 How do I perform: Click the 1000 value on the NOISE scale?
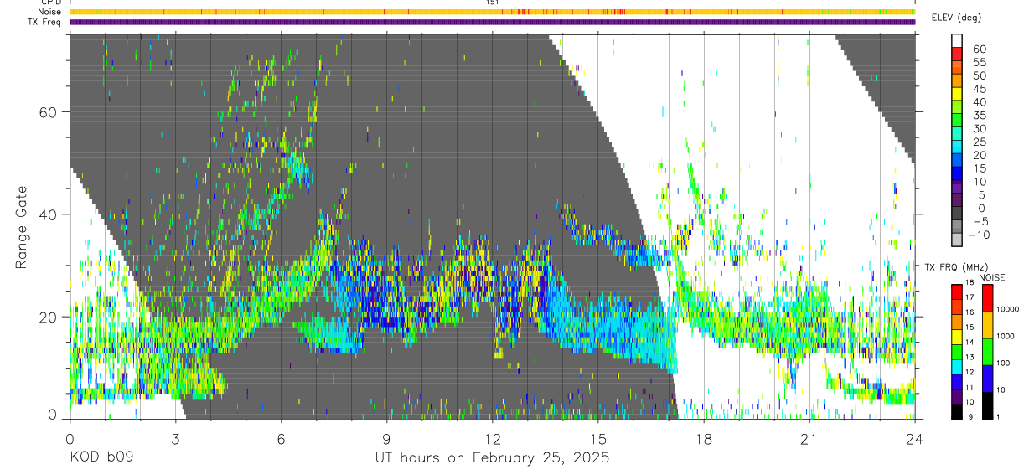(x=1006, y=336)
